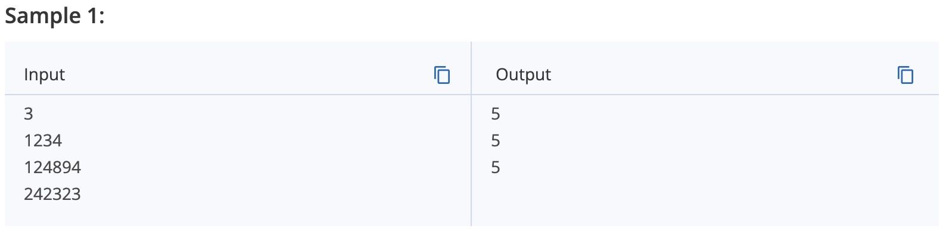The height and width of the screenshot is (238, 946).
Task: Click the horizontal line under the Input header
Action: coord(237,95)
